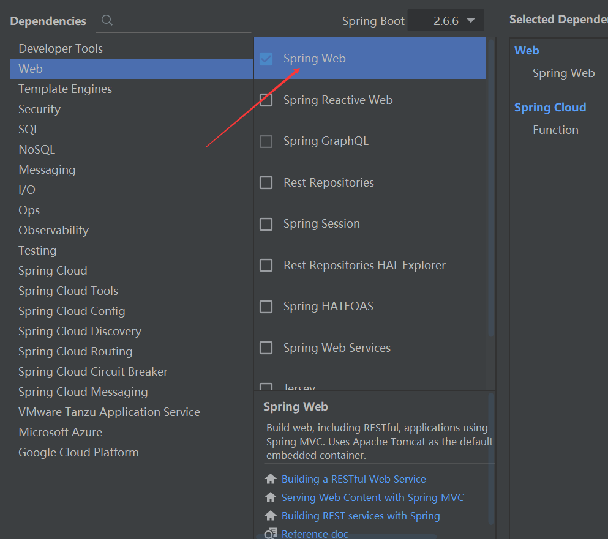Screen dimensions: 608x539
Task: Open the Spring Cloud Tools category
Action: pyautogui.click(x=132, y=291)
